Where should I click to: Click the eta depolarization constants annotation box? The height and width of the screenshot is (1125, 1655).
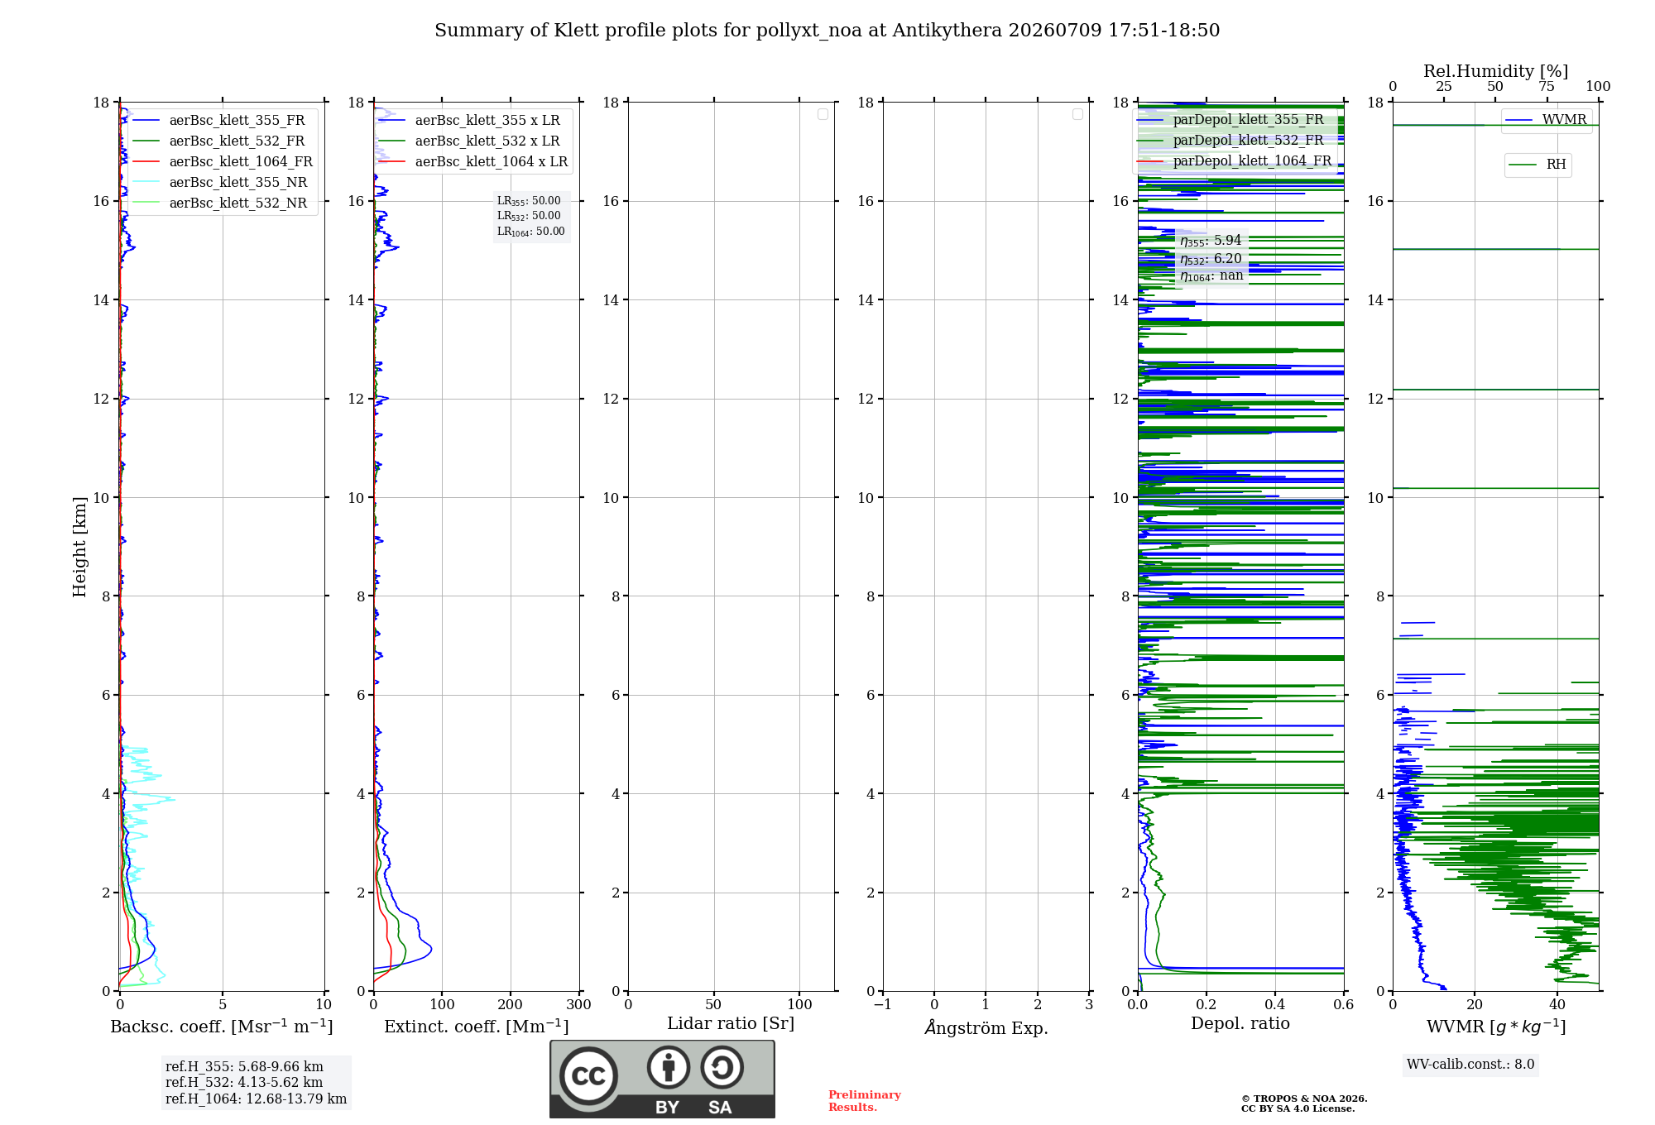[x=1211, y=258]
